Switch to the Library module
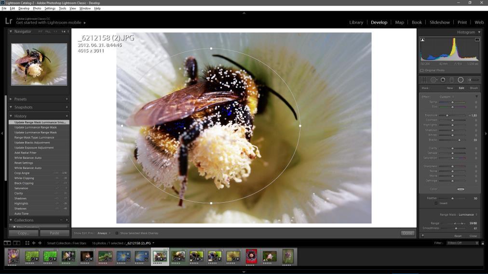This screenshot has height=274, width=488. coord(356,22)
